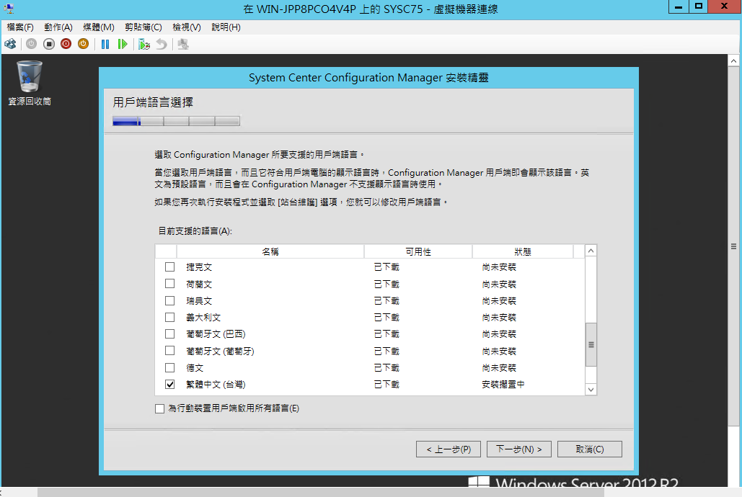Open the 檔案(F) menu

[x=20, y=27]
